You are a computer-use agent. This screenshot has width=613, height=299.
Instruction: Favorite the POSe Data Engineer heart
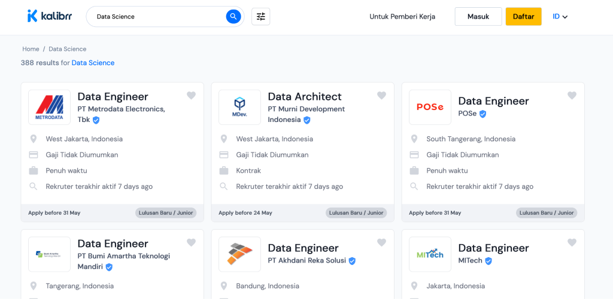point(572,95)
